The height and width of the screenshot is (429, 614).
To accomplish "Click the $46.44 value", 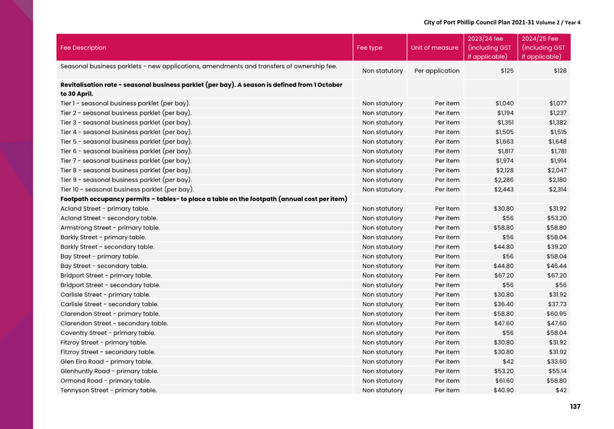I will click(x=557, y=266).
